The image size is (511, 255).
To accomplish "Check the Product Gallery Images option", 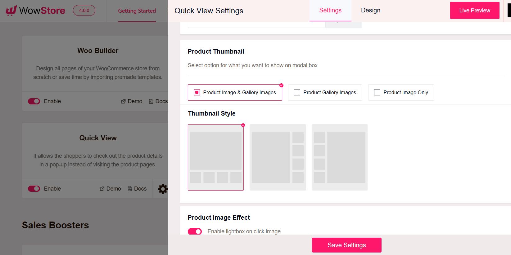I will (297, 92).
